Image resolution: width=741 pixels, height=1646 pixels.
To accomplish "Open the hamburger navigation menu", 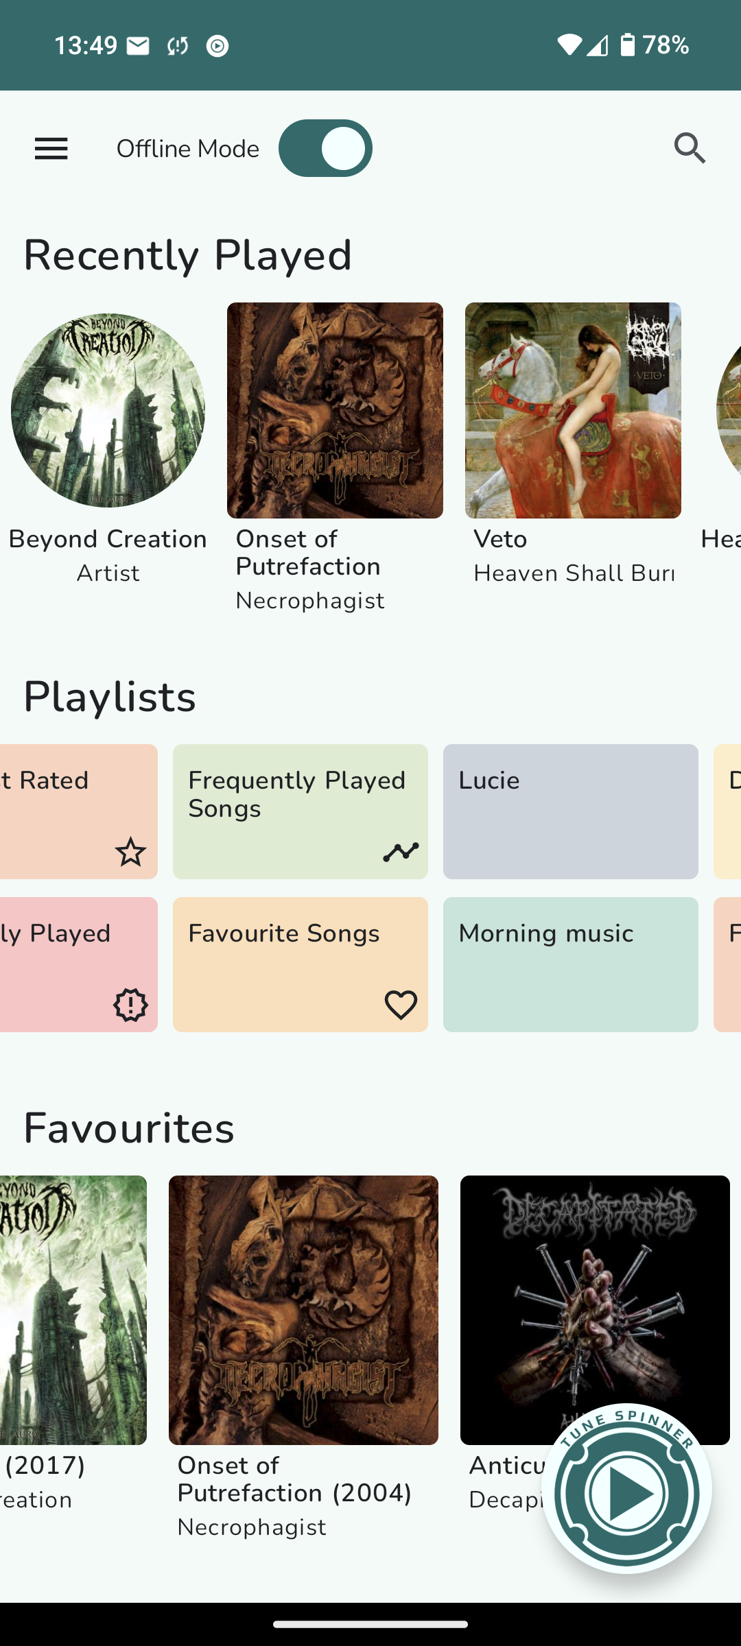I will point(51,148).
